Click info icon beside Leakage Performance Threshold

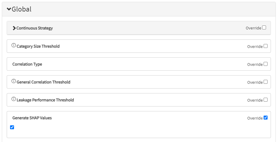tap(14, 99)
